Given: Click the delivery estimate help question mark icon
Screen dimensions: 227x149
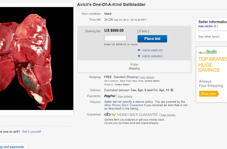Looking at the screenshot, I should coord(172,90).
